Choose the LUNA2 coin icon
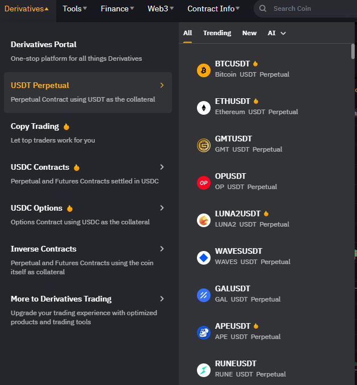The height and width of the screenshot is (385, 357). pos(204,220)
